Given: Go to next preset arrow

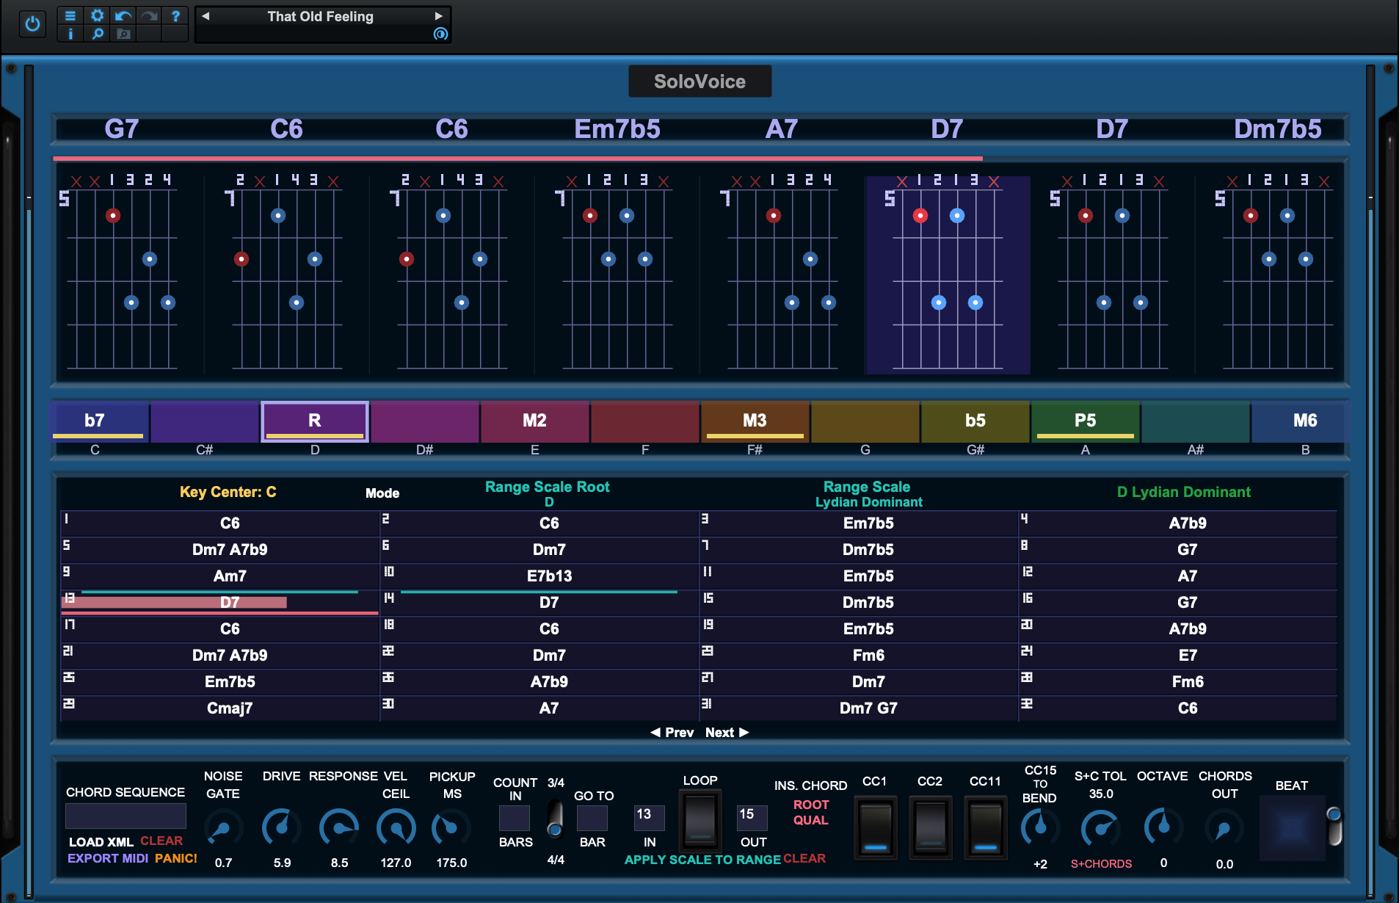Looking at the screenshot, I should coord(439,16).
